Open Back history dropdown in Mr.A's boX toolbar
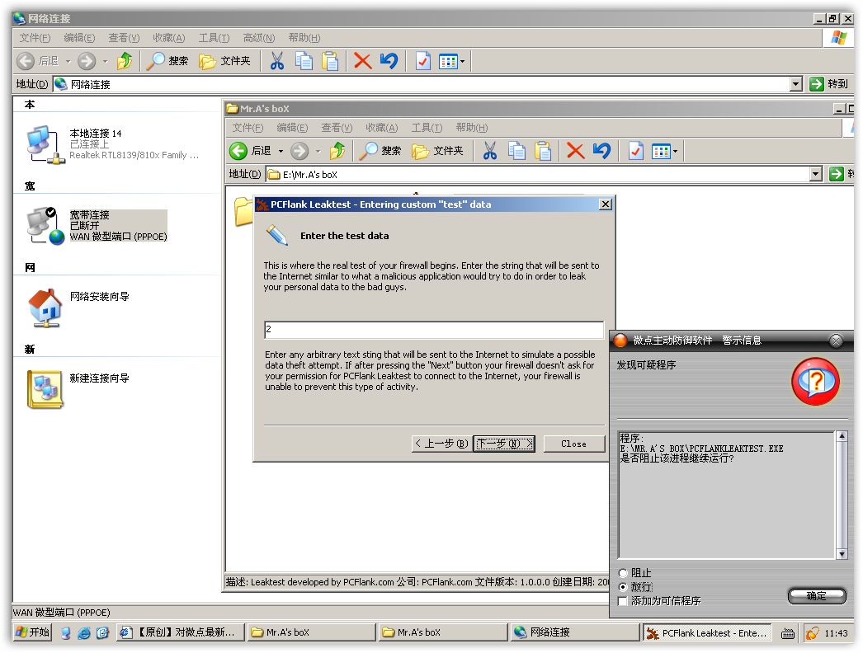 tap(281, 151)
